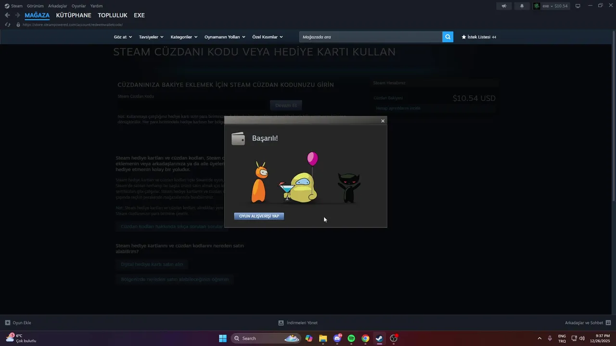Click the display/network tray icon
Screen dimensions: 616x346
574,338
